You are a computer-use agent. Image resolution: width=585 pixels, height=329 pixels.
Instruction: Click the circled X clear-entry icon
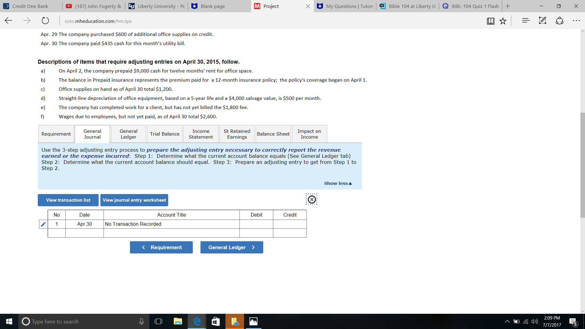coord(311,200)
